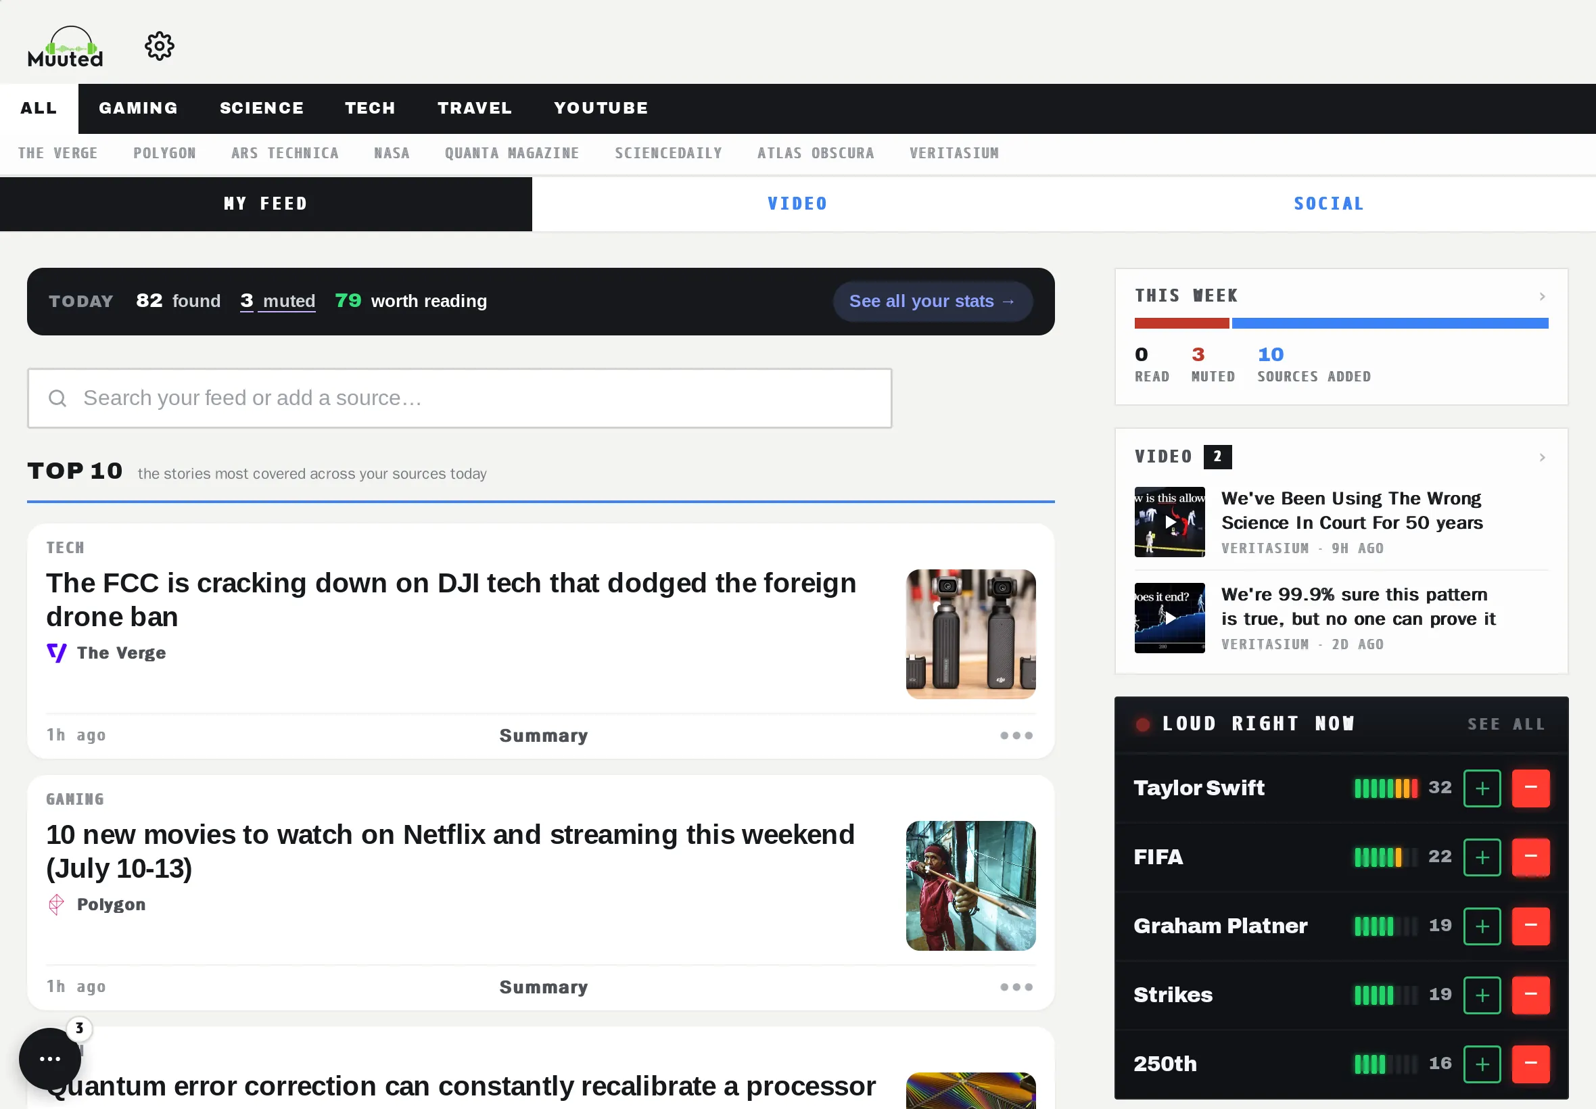This screenshot has width=1596, height=1109.
Task: Open the settings gear icon
Action: [159, 47]
